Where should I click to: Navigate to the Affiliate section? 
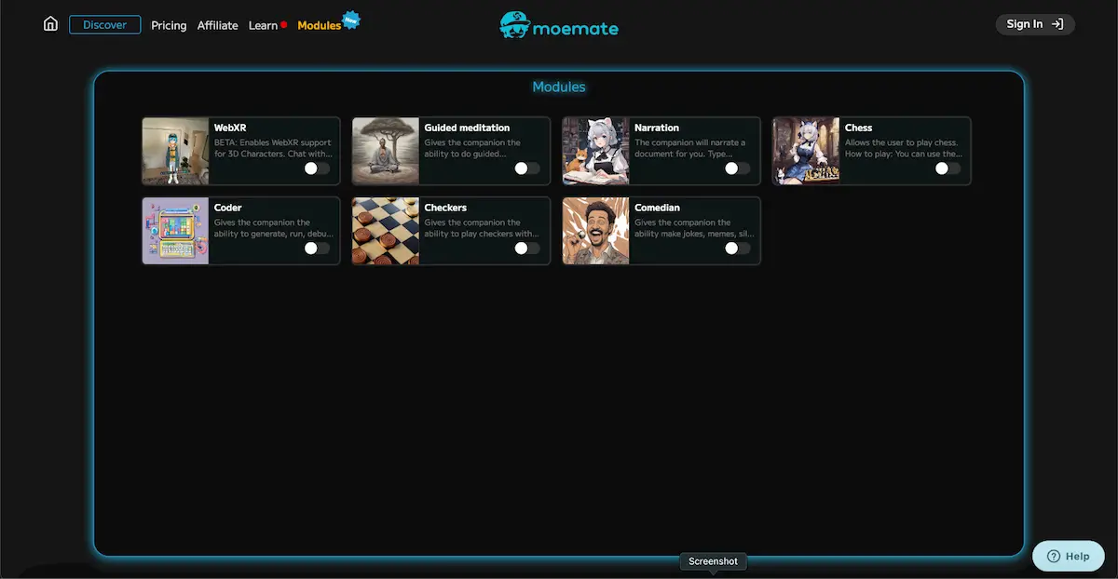pyautogui.click(x=217, y=25)
